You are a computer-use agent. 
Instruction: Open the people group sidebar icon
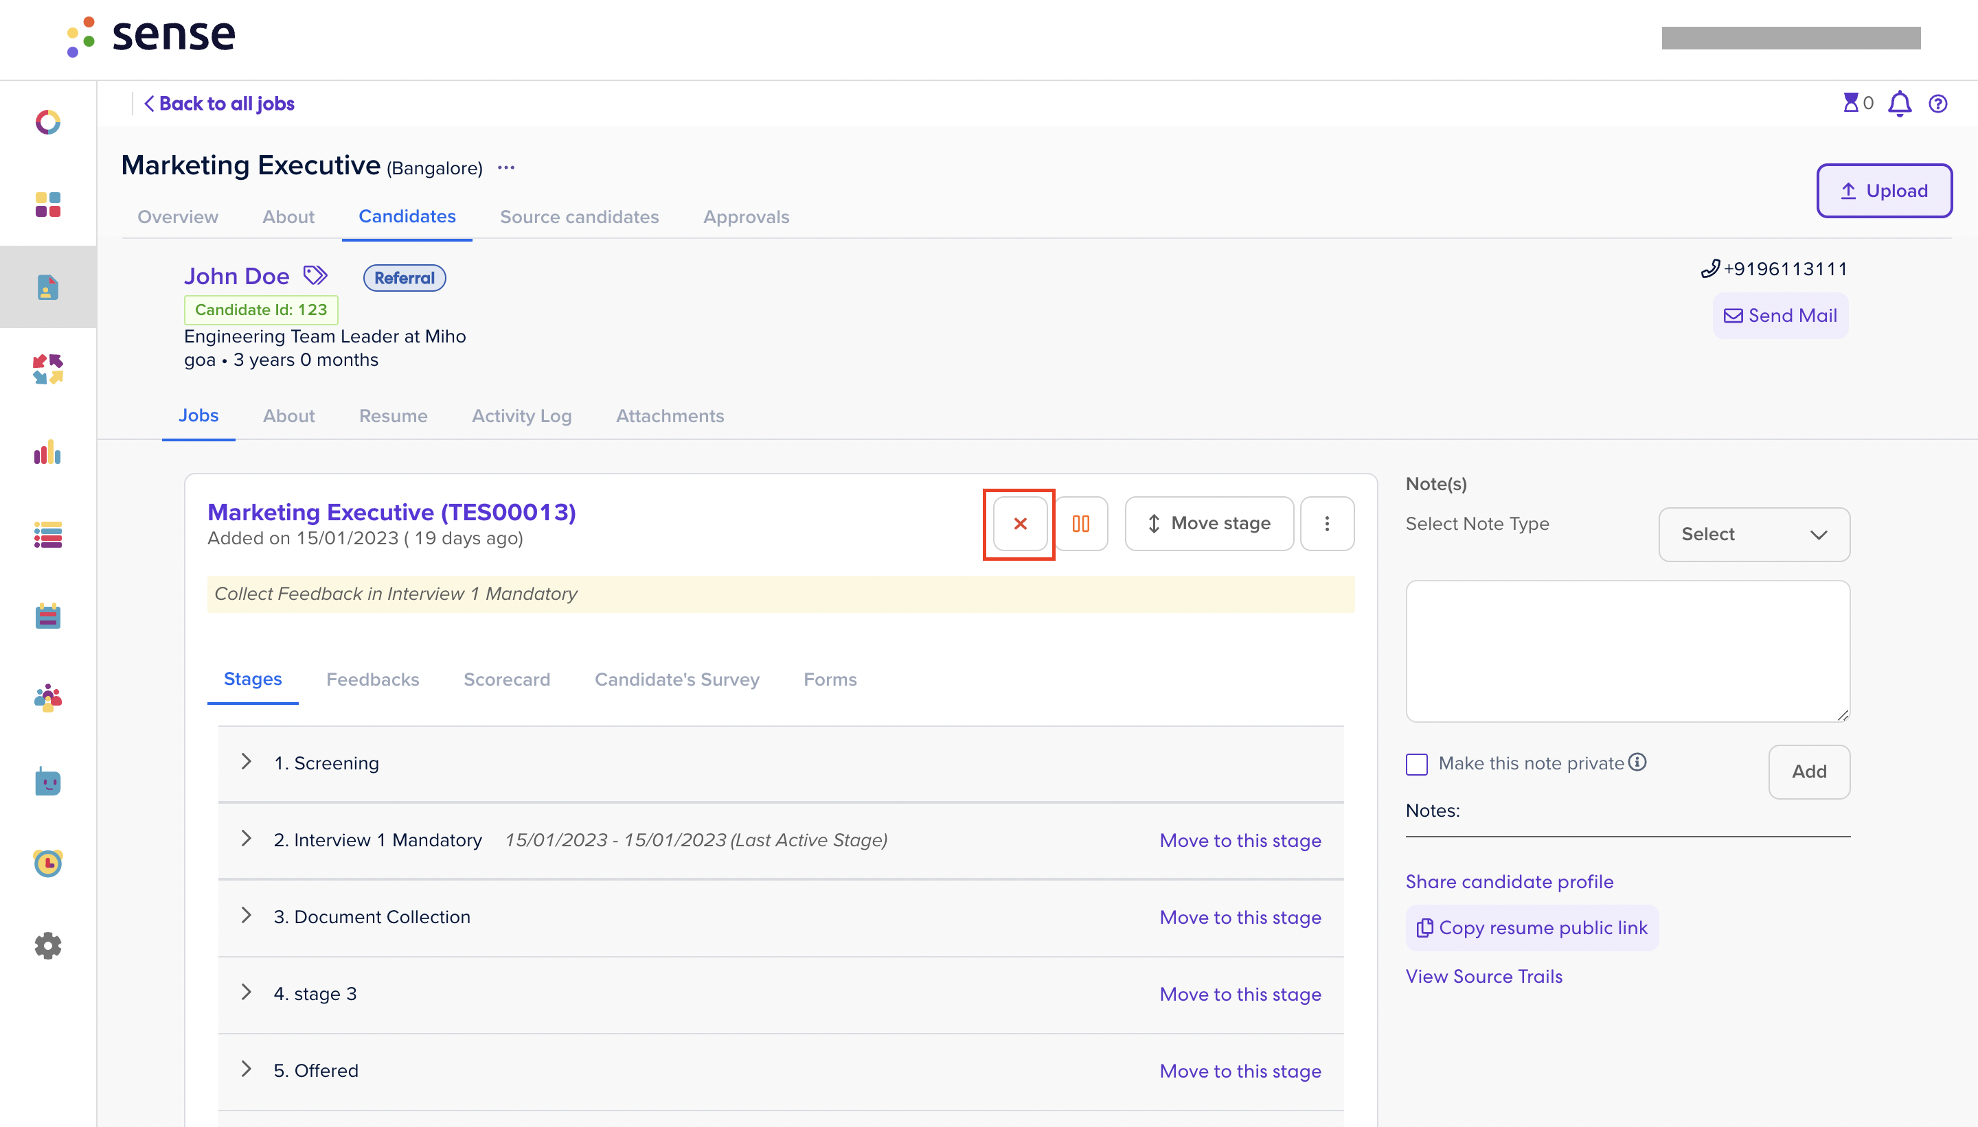(x=48, y=698)
